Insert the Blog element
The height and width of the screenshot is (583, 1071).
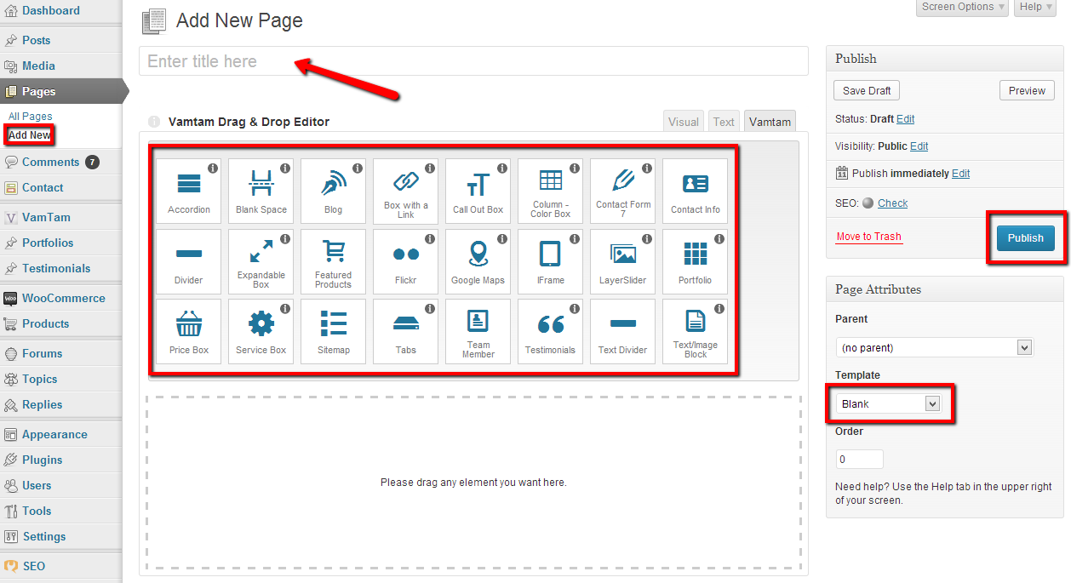pyautogui.click(x=334, y=191)
